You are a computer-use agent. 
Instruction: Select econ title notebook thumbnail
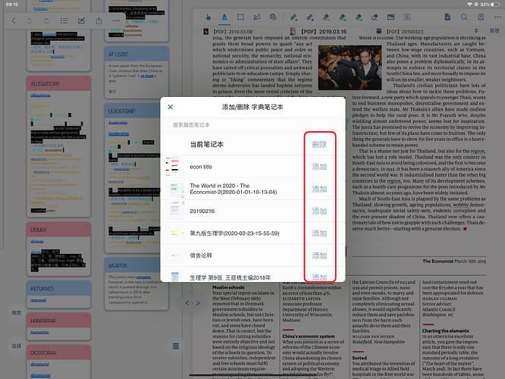pyautogui.click(x=175, y=167)
